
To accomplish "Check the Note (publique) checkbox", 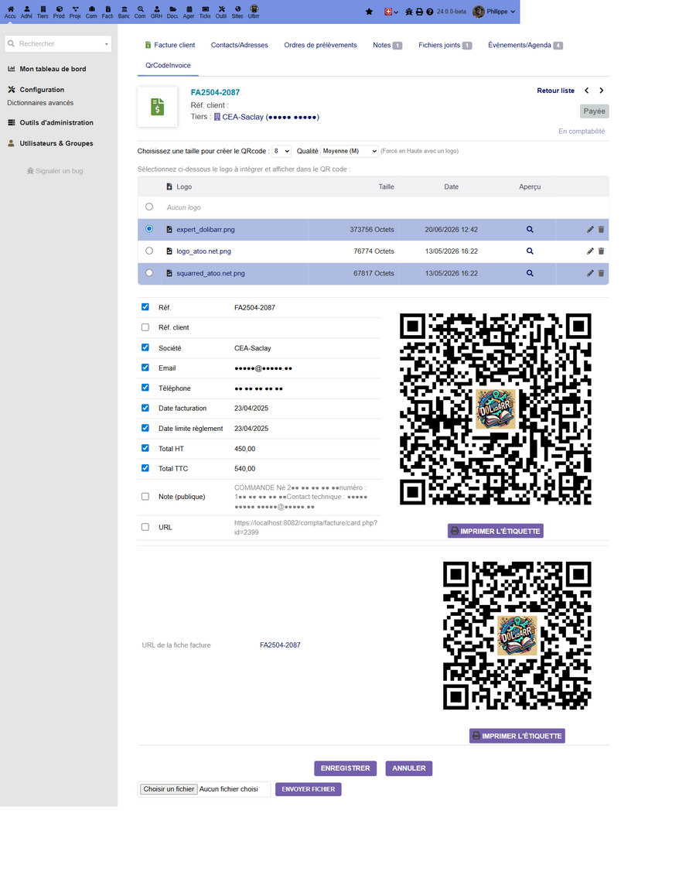I will pyautogui.click(x=145, y=497).
